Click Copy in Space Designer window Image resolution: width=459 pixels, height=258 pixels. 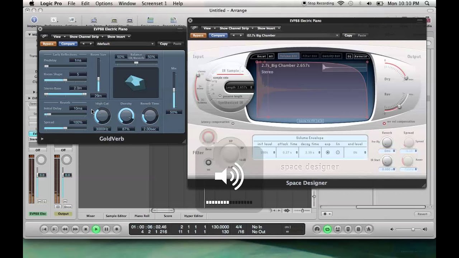pyautogui.click(x=349, y=35)
